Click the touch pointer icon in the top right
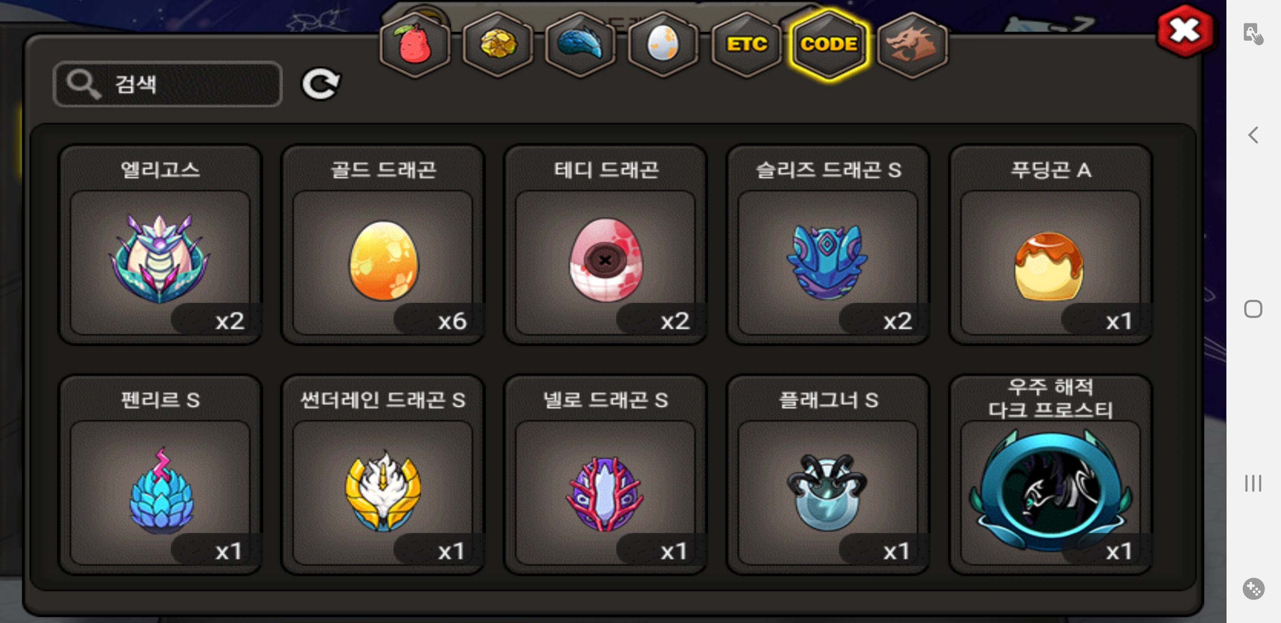 pyautogui.click(x=1253, y=33)
